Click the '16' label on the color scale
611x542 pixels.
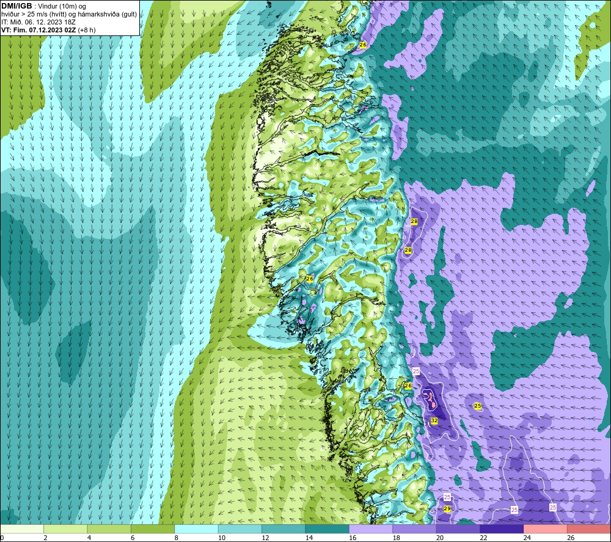[x=353, y=538]
